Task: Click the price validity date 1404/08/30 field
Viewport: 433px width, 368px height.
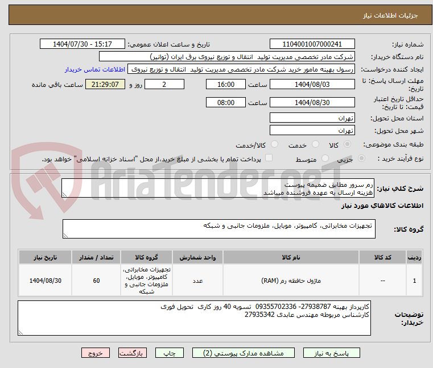Action: [312, 103]
